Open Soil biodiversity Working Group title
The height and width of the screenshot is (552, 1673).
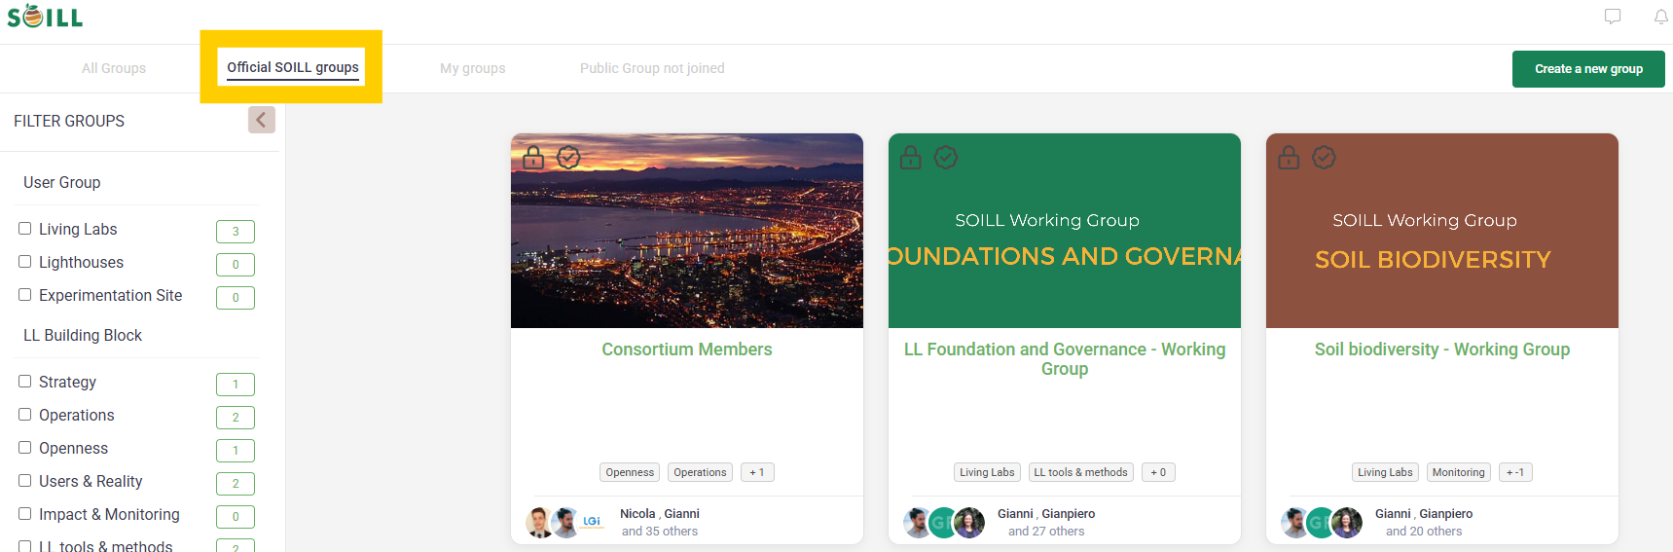coord(1442,350)
